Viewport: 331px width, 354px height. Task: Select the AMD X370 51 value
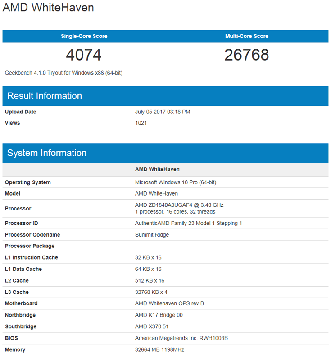pos(152,326)
